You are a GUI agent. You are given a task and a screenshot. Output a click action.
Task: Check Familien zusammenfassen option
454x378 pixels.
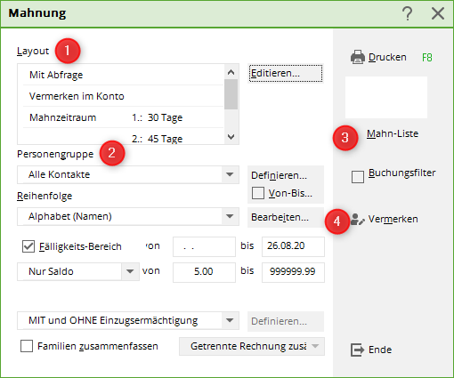click(27, 346)
